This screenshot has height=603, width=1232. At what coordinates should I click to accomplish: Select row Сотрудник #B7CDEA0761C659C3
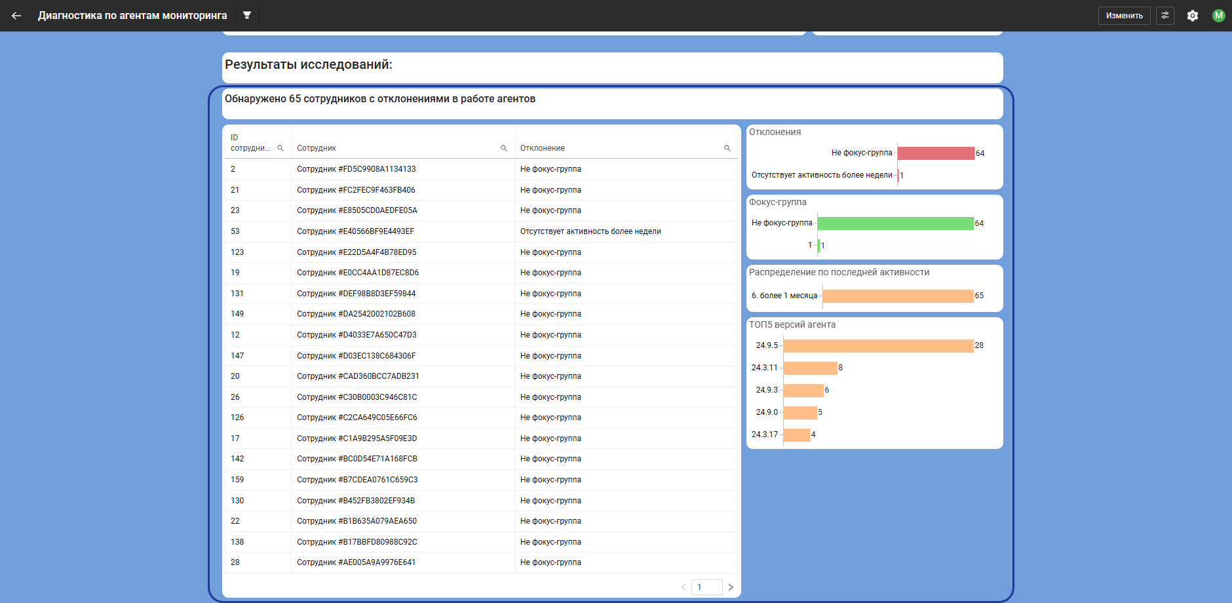(x=482, y=480)
